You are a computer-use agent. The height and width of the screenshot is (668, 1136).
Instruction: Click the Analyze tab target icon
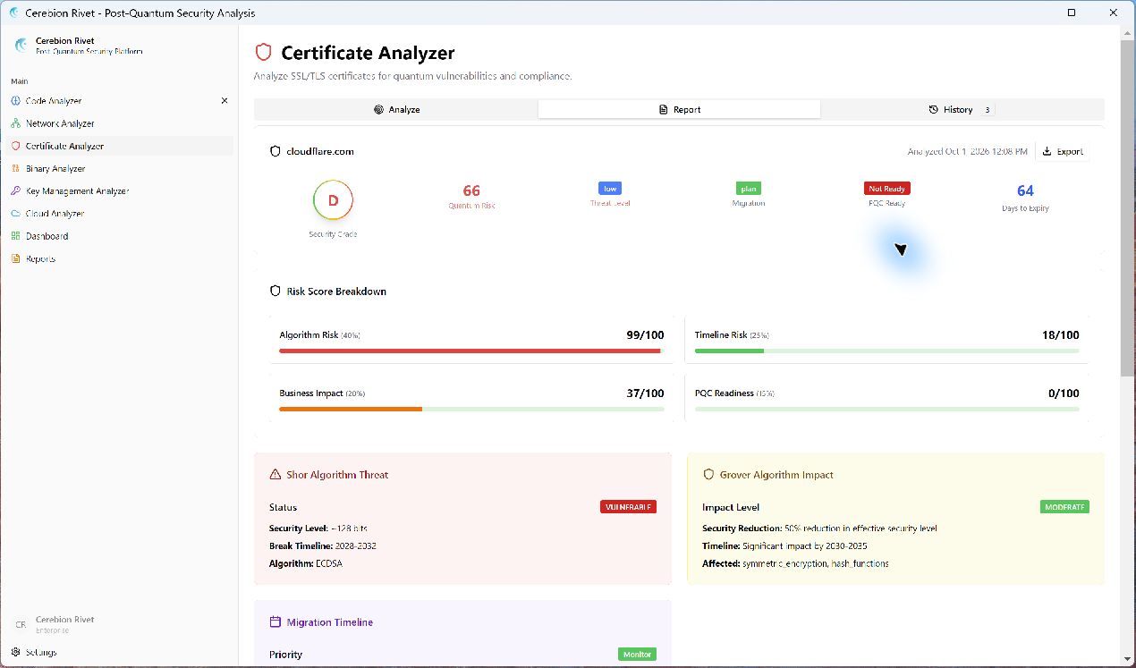(x=378, y=109)
